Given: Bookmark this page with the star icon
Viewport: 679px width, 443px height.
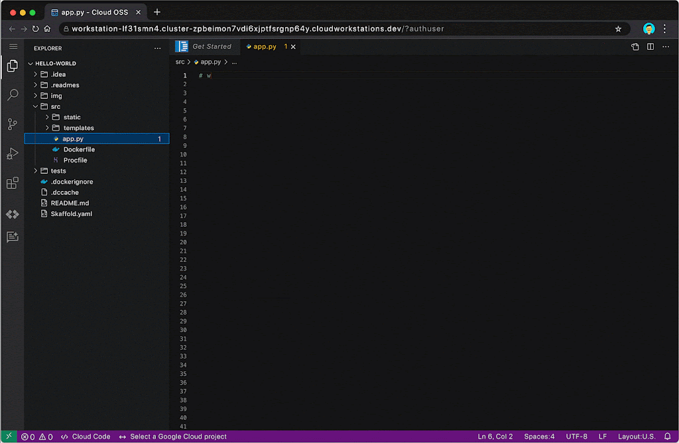Looking at the screenshot, I should pyautogui.click(x=618, y=29).
